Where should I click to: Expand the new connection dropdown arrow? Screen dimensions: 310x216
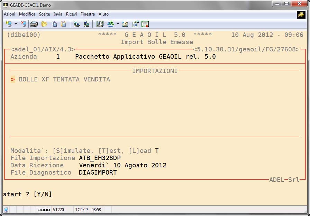click(x=16, y=24)
